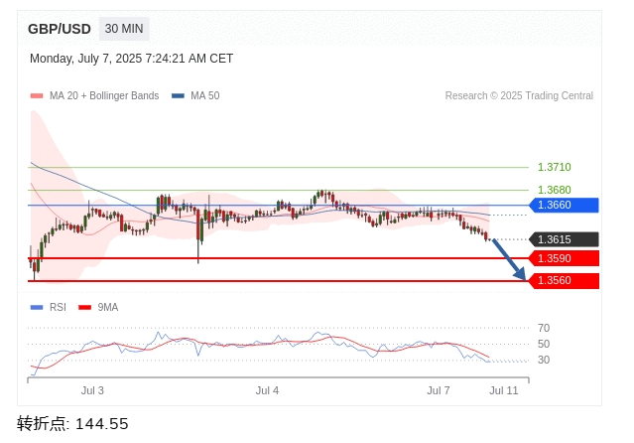
Task: Click the Jul 3 date axis label
Action: tap(92, 390)
